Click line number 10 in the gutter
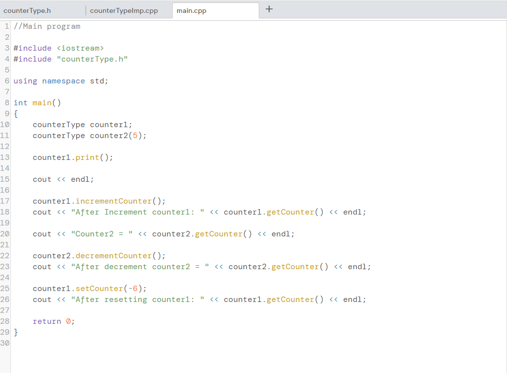 coord(5,124)
